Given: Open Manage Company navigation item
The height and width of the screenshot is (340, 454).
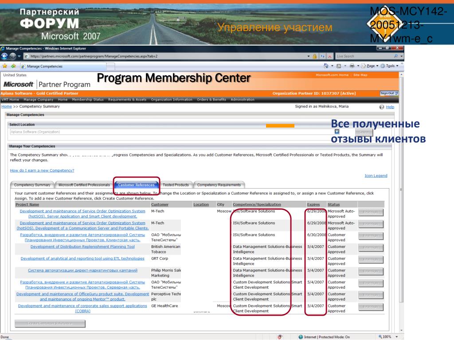Looking at the screenshot, I should tap(38, 100).
